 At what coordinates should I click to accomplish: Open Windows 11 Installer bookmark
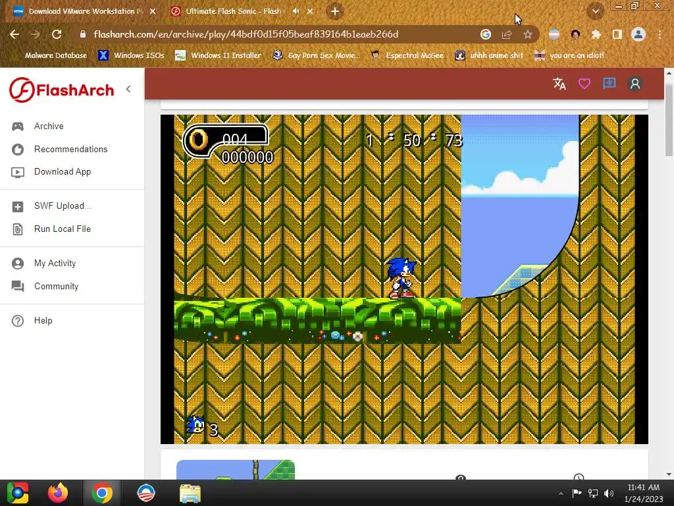[219, 55]
